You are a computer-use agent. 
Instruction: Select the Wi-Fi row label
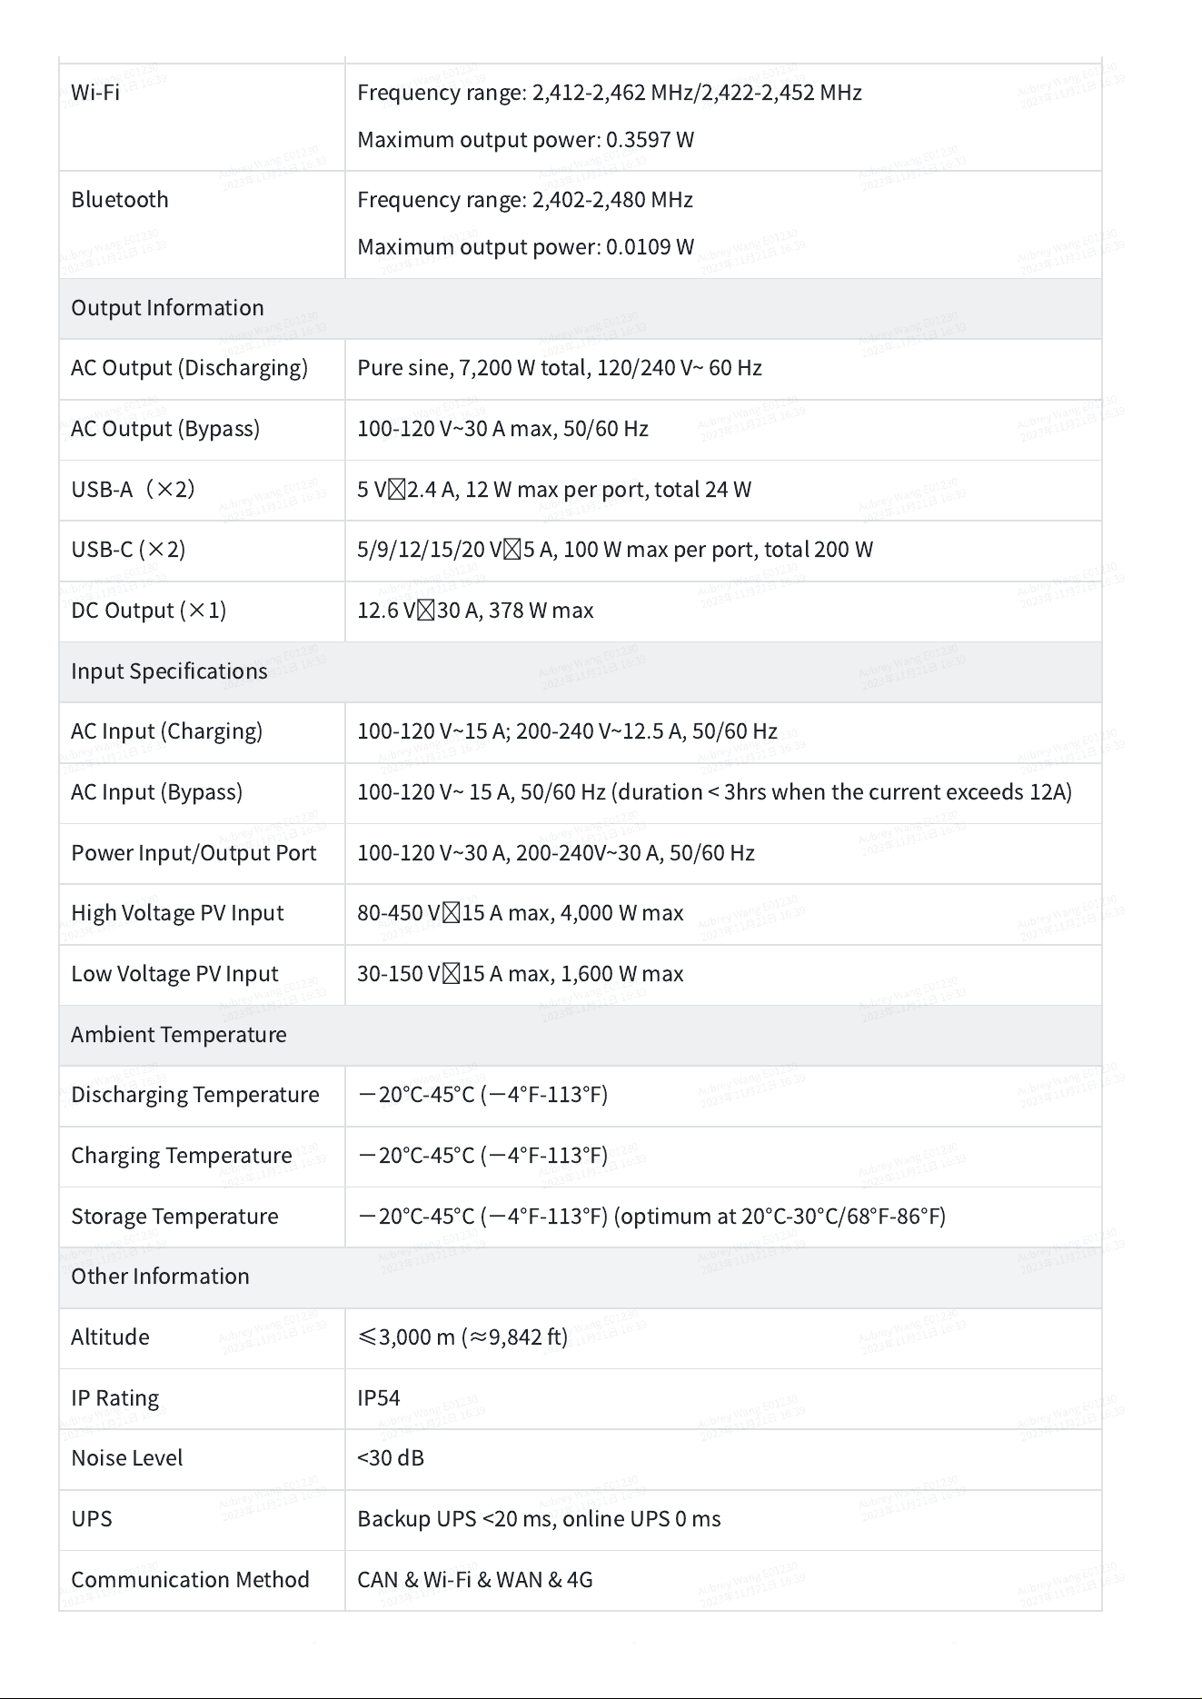95,93
